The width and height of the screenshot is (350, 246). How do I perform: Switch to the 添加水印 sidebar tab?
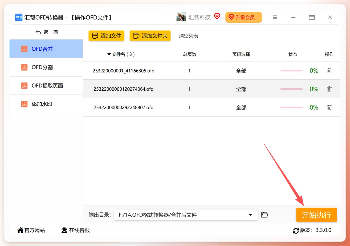click(46, 104)
